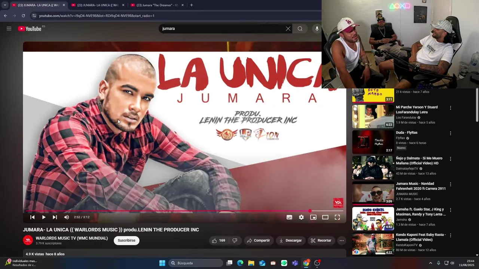
Task: Open a new browser tab
Action: [192, 5]
